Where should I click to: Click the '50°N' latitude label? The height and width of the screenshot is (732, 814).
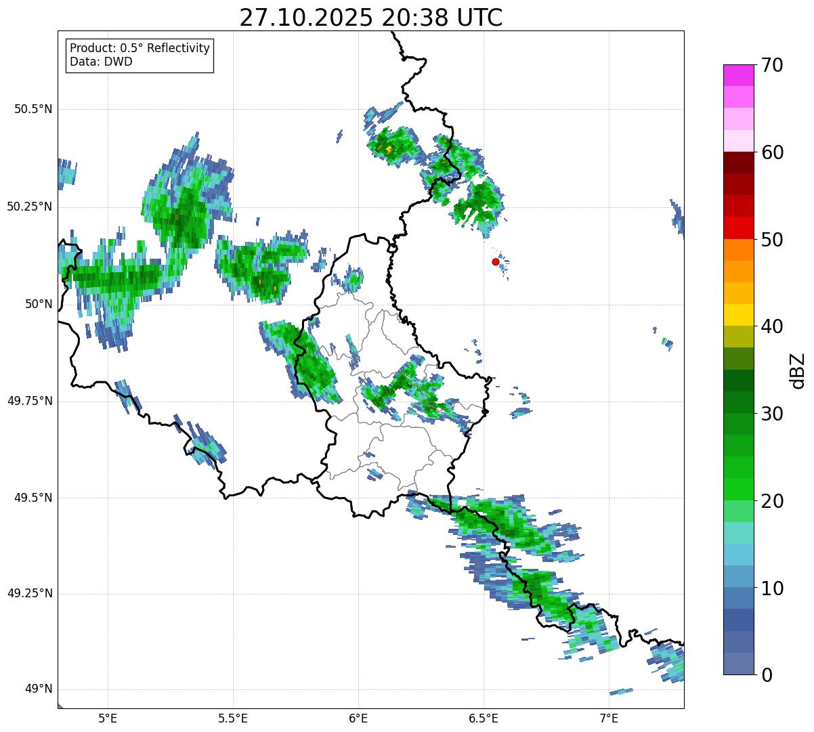(x=39, y=304)
